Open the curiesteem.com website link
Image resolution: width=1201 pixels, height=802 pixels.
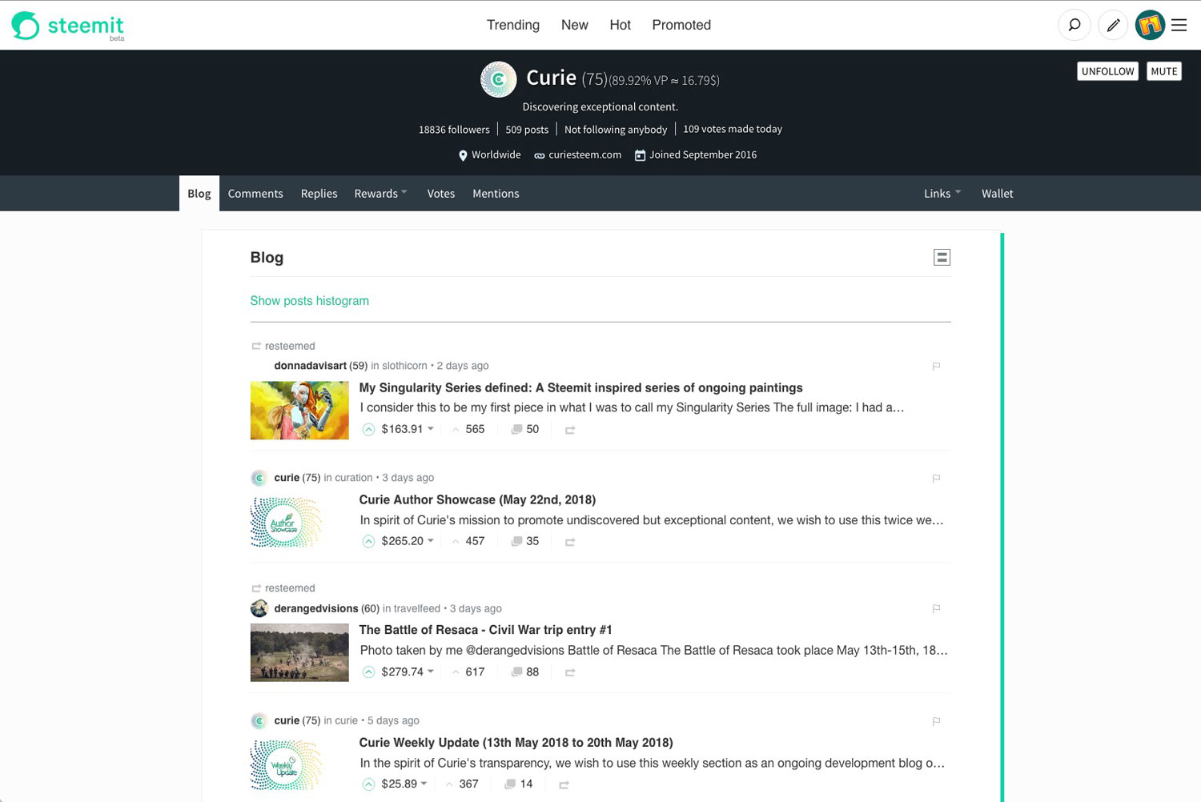coord(584,155)
